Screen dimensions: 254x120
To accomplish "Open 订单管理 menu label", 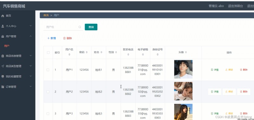I will 11,87.
